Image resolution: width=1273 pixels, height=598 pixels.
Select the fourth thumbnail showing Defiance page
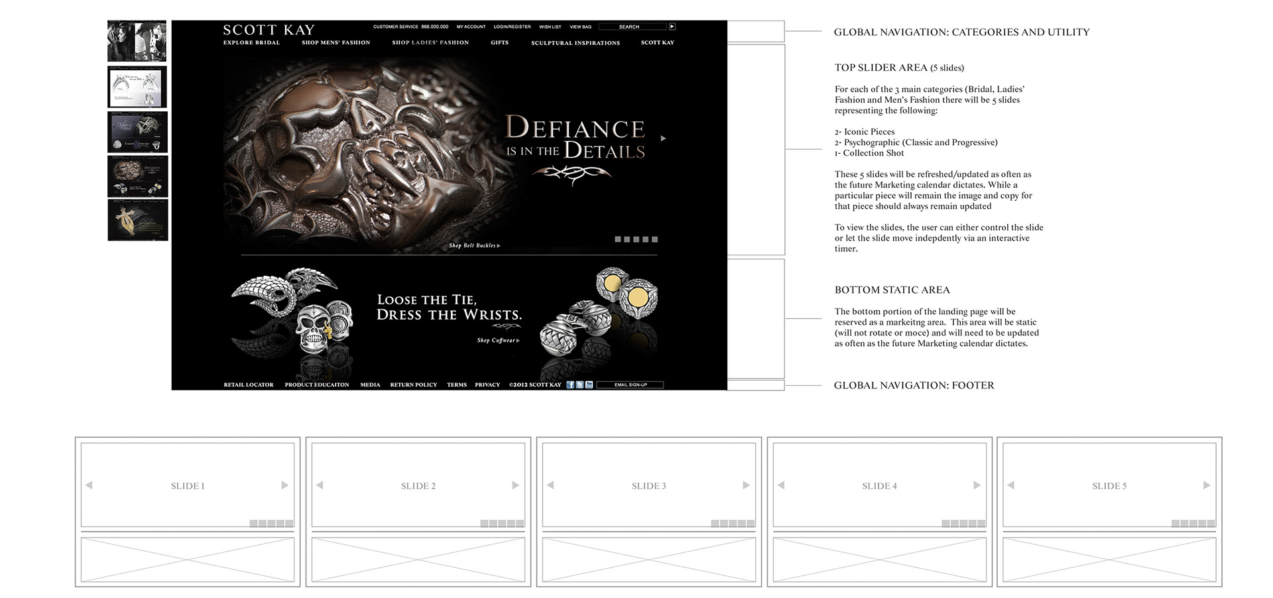[137, 176]
